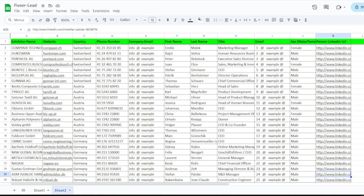The height and width of the screenshot is (196, 364).
Task: Click the Name box showing K25
Action: [12, 29]
